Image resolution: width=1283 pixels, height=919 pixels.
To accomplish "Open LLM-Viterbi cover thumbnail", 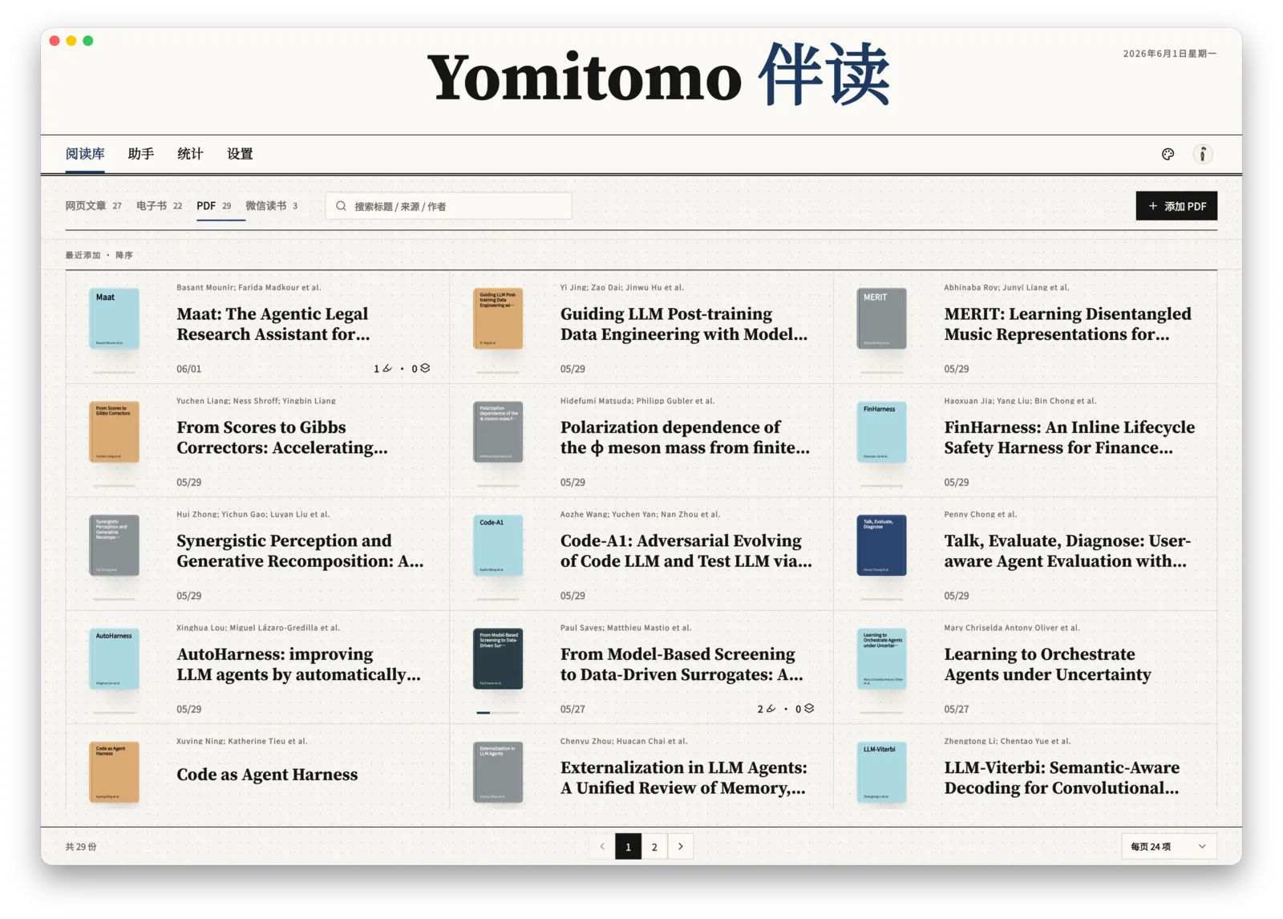I will click(881, 771).
